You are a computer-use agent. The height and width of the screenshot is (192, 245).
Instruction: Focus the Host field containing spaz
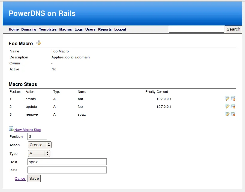click(x=67, y=162)
